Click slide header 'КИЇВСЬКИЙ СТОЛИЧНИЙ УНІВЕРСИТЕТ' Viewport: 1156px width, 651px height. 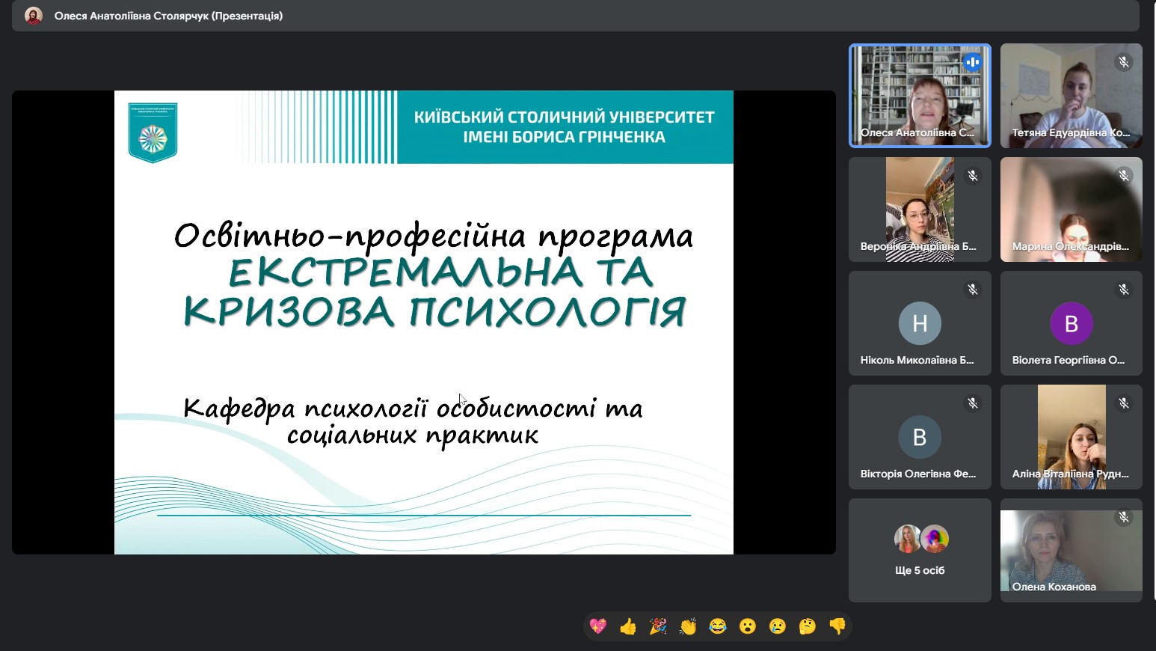565,117
